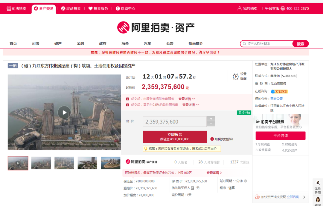Viewport: 323px width, 206px height.
Task: Click the bid price input field
Action: click(x=174, y=122)
